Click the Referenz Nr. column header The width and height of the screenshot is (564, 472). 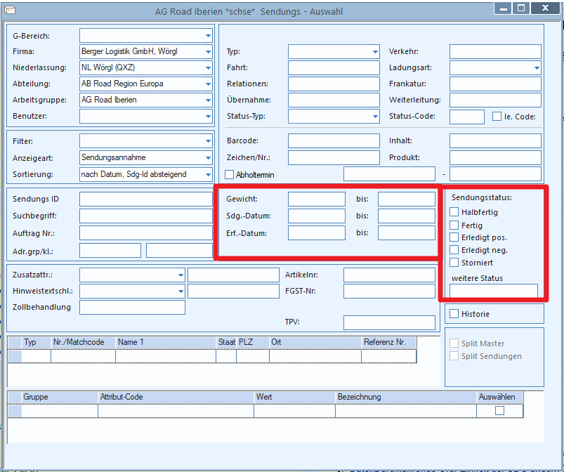point(389,342)
